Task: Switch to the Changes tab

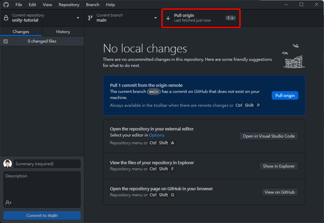Action: click(x=21, y=32)
